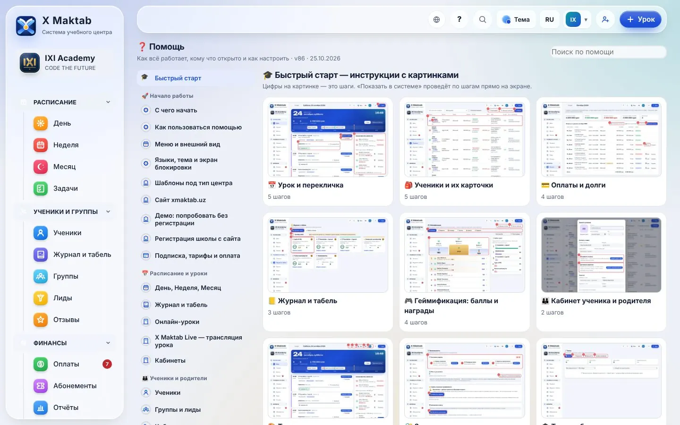Image resolution: width=680 pixels, height=425 pixels.
Task: Open the Ученики и их карточки card
Action: click(465, 152)
